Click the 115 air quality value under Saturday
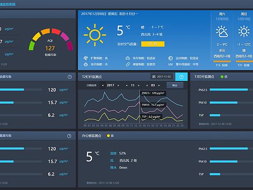253x190 pixels. [218, 65]
